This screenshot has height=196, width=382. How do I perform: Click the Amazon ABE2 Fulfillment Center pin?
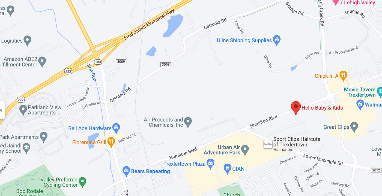(x=42, y=62)
